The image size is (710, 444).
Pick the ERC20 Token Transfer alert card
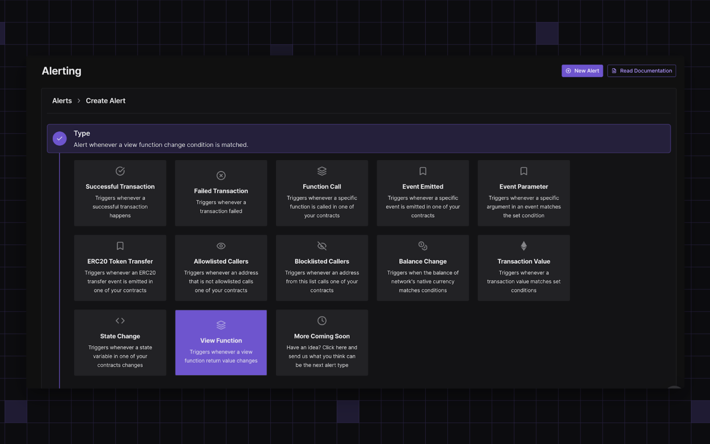click(x=120, y=268)
